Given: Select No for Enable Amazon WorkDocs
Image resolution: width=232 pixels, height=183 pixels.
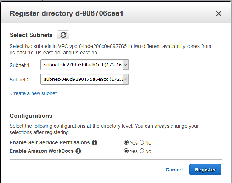Looking at the screenshot, I should (142, 151).
